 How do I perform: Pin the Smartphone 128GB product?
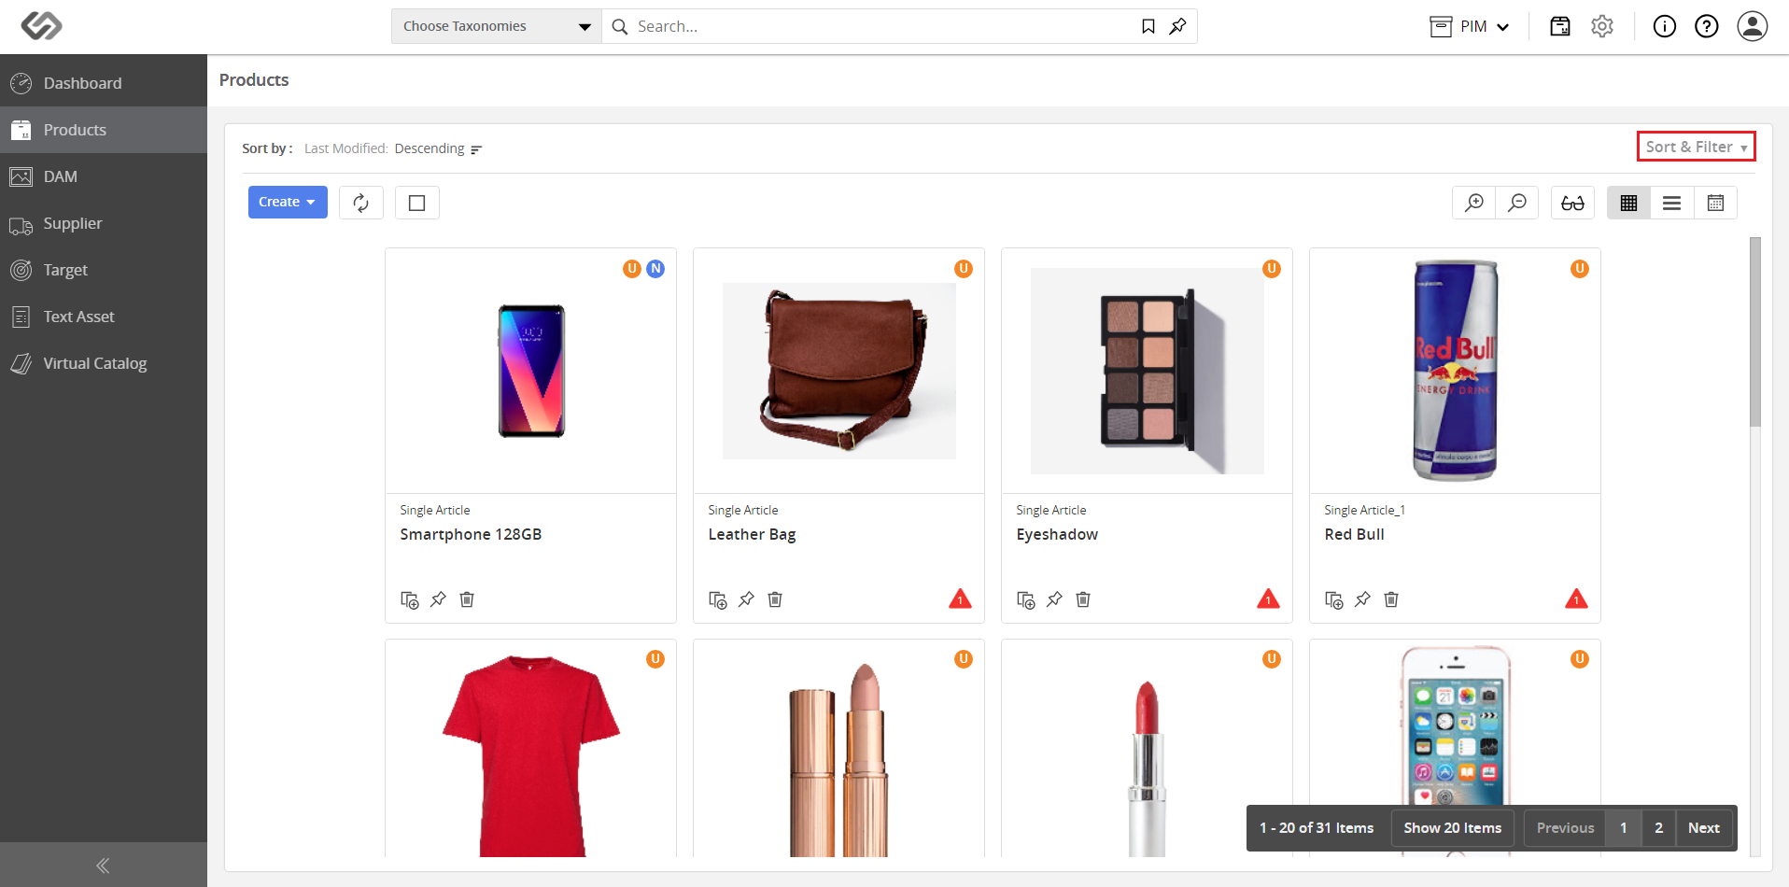point(438,599)
